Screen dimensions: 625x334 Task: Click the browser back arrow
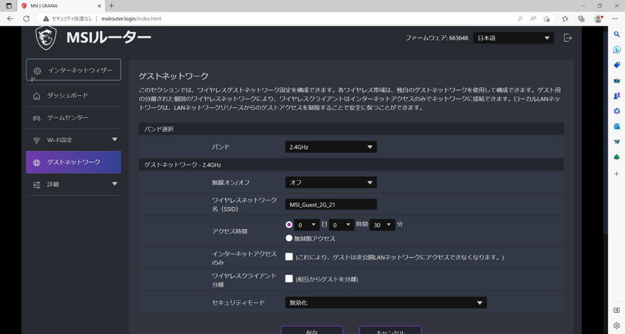(x=10, y=18)
